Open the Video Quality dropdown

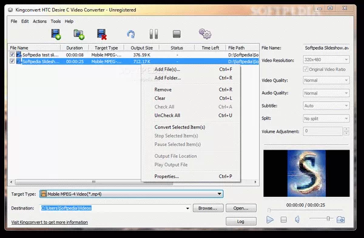tap(326, 80)
